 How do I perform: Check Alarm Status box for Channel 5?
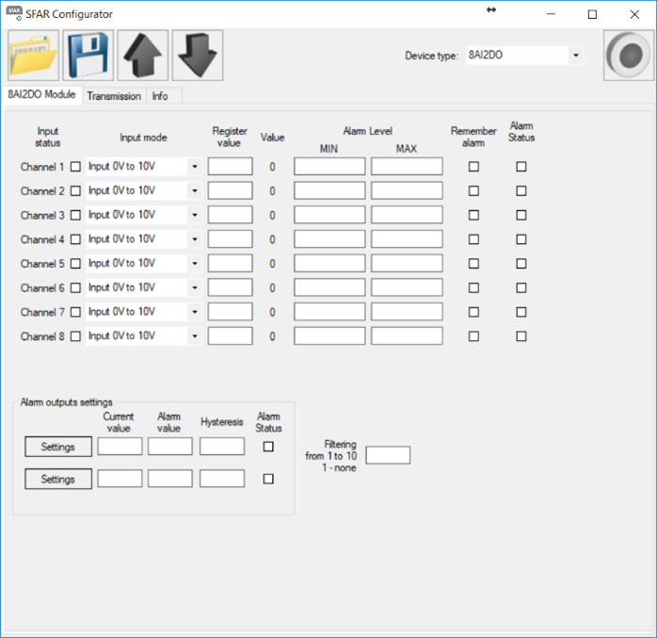(x=521, y=264)
